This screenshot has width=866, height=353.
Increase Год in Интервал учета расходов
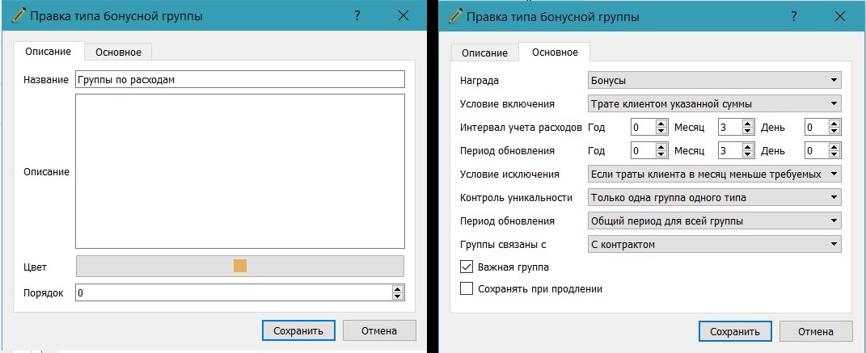click(x=661, y=124)
